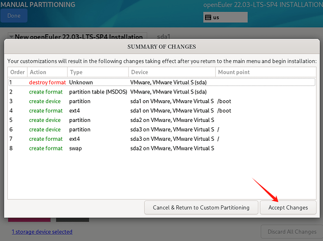Screen dimensions: 323x241
Task: Sort by the Order column header
Action: coord(17,72)
